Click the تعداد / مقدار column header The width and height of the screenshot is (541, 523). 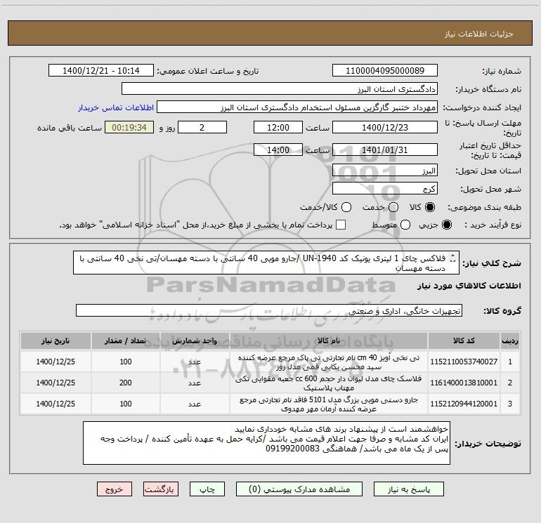[126, 340]
